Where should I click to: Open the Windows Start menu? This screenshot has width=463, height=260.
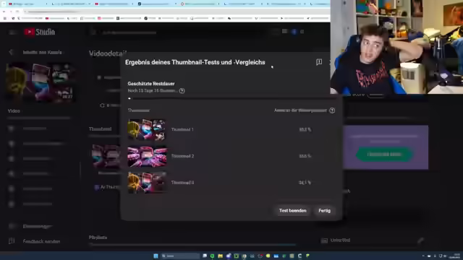pos(156,256)
